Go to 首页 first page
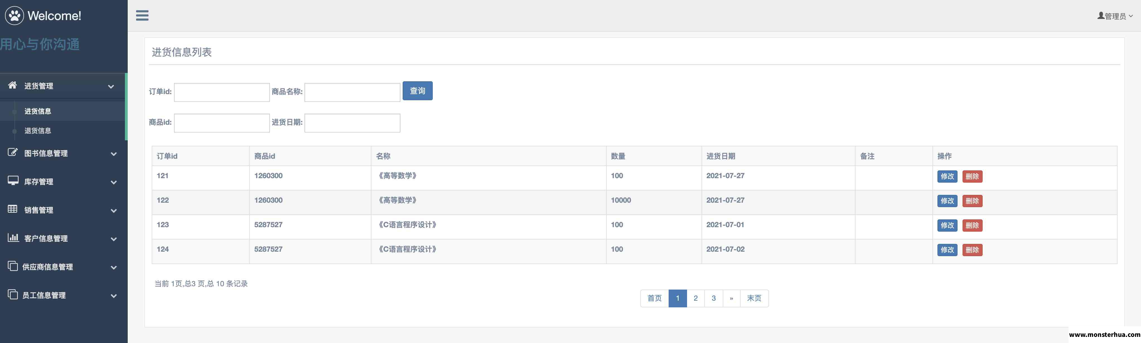 (x=654, y=298)
